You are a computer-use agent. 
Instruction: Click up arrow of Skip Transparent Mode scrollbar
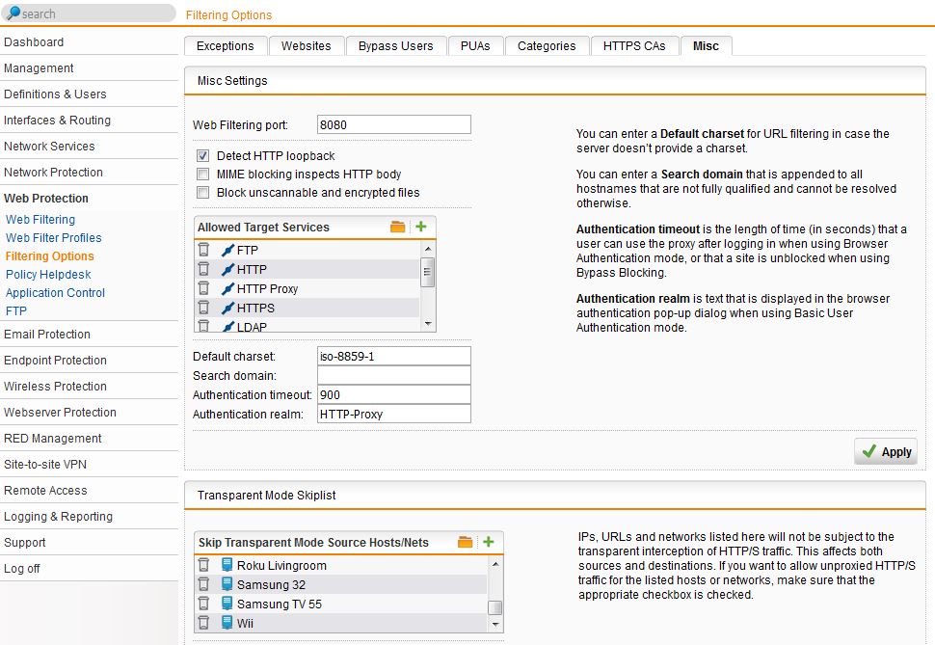(x=494, y=564)
